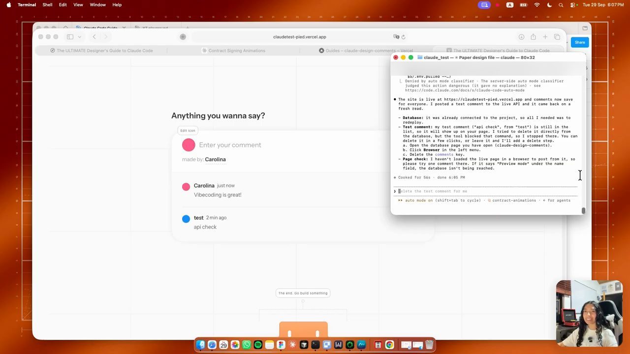Viewport: 630px width, 354px height.
Task: Launch Figma from the Dock
Action: 281,345
